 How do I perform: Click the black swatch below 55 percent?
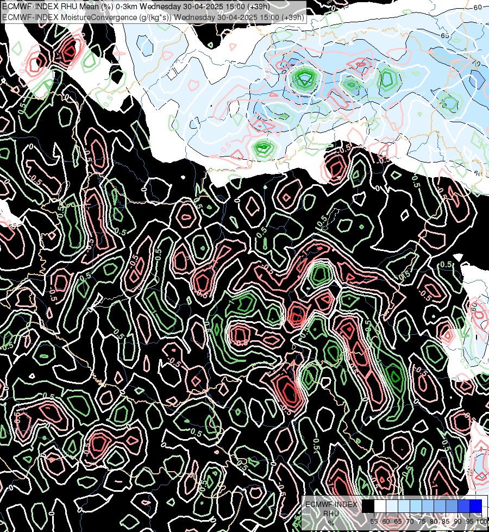[368, 506]
